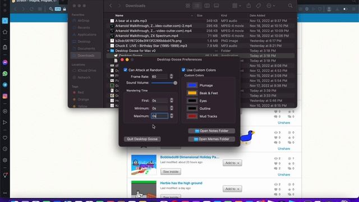Open the Mud Tracks red swatch

192,116
